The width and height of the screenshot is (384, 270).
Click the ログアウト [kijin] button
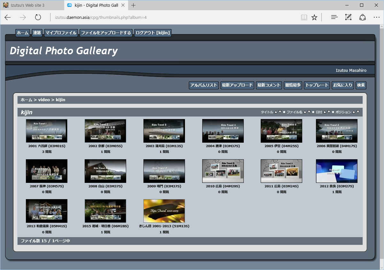(153, 33)
